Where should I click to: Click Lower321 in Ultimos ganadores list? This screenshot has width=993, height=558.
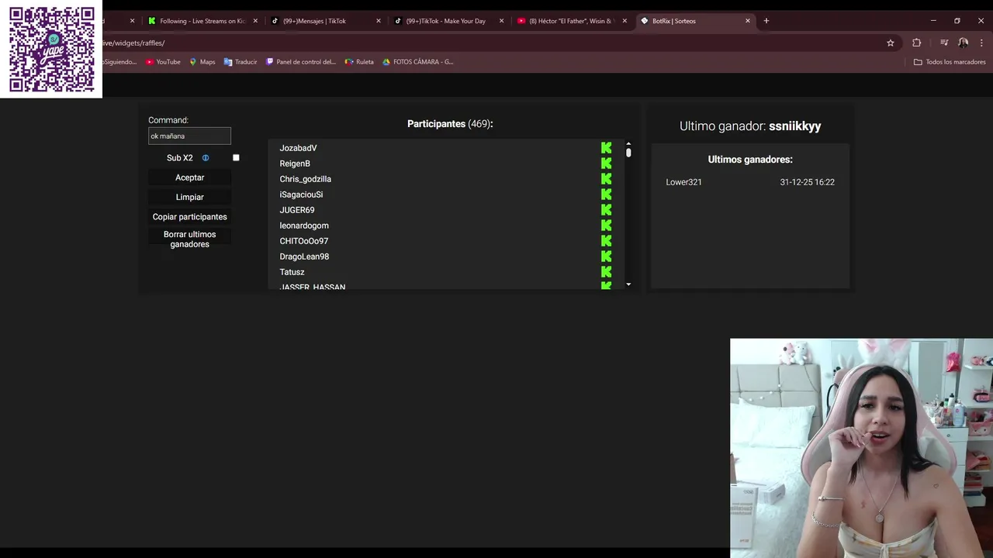[x=684, y=182]
